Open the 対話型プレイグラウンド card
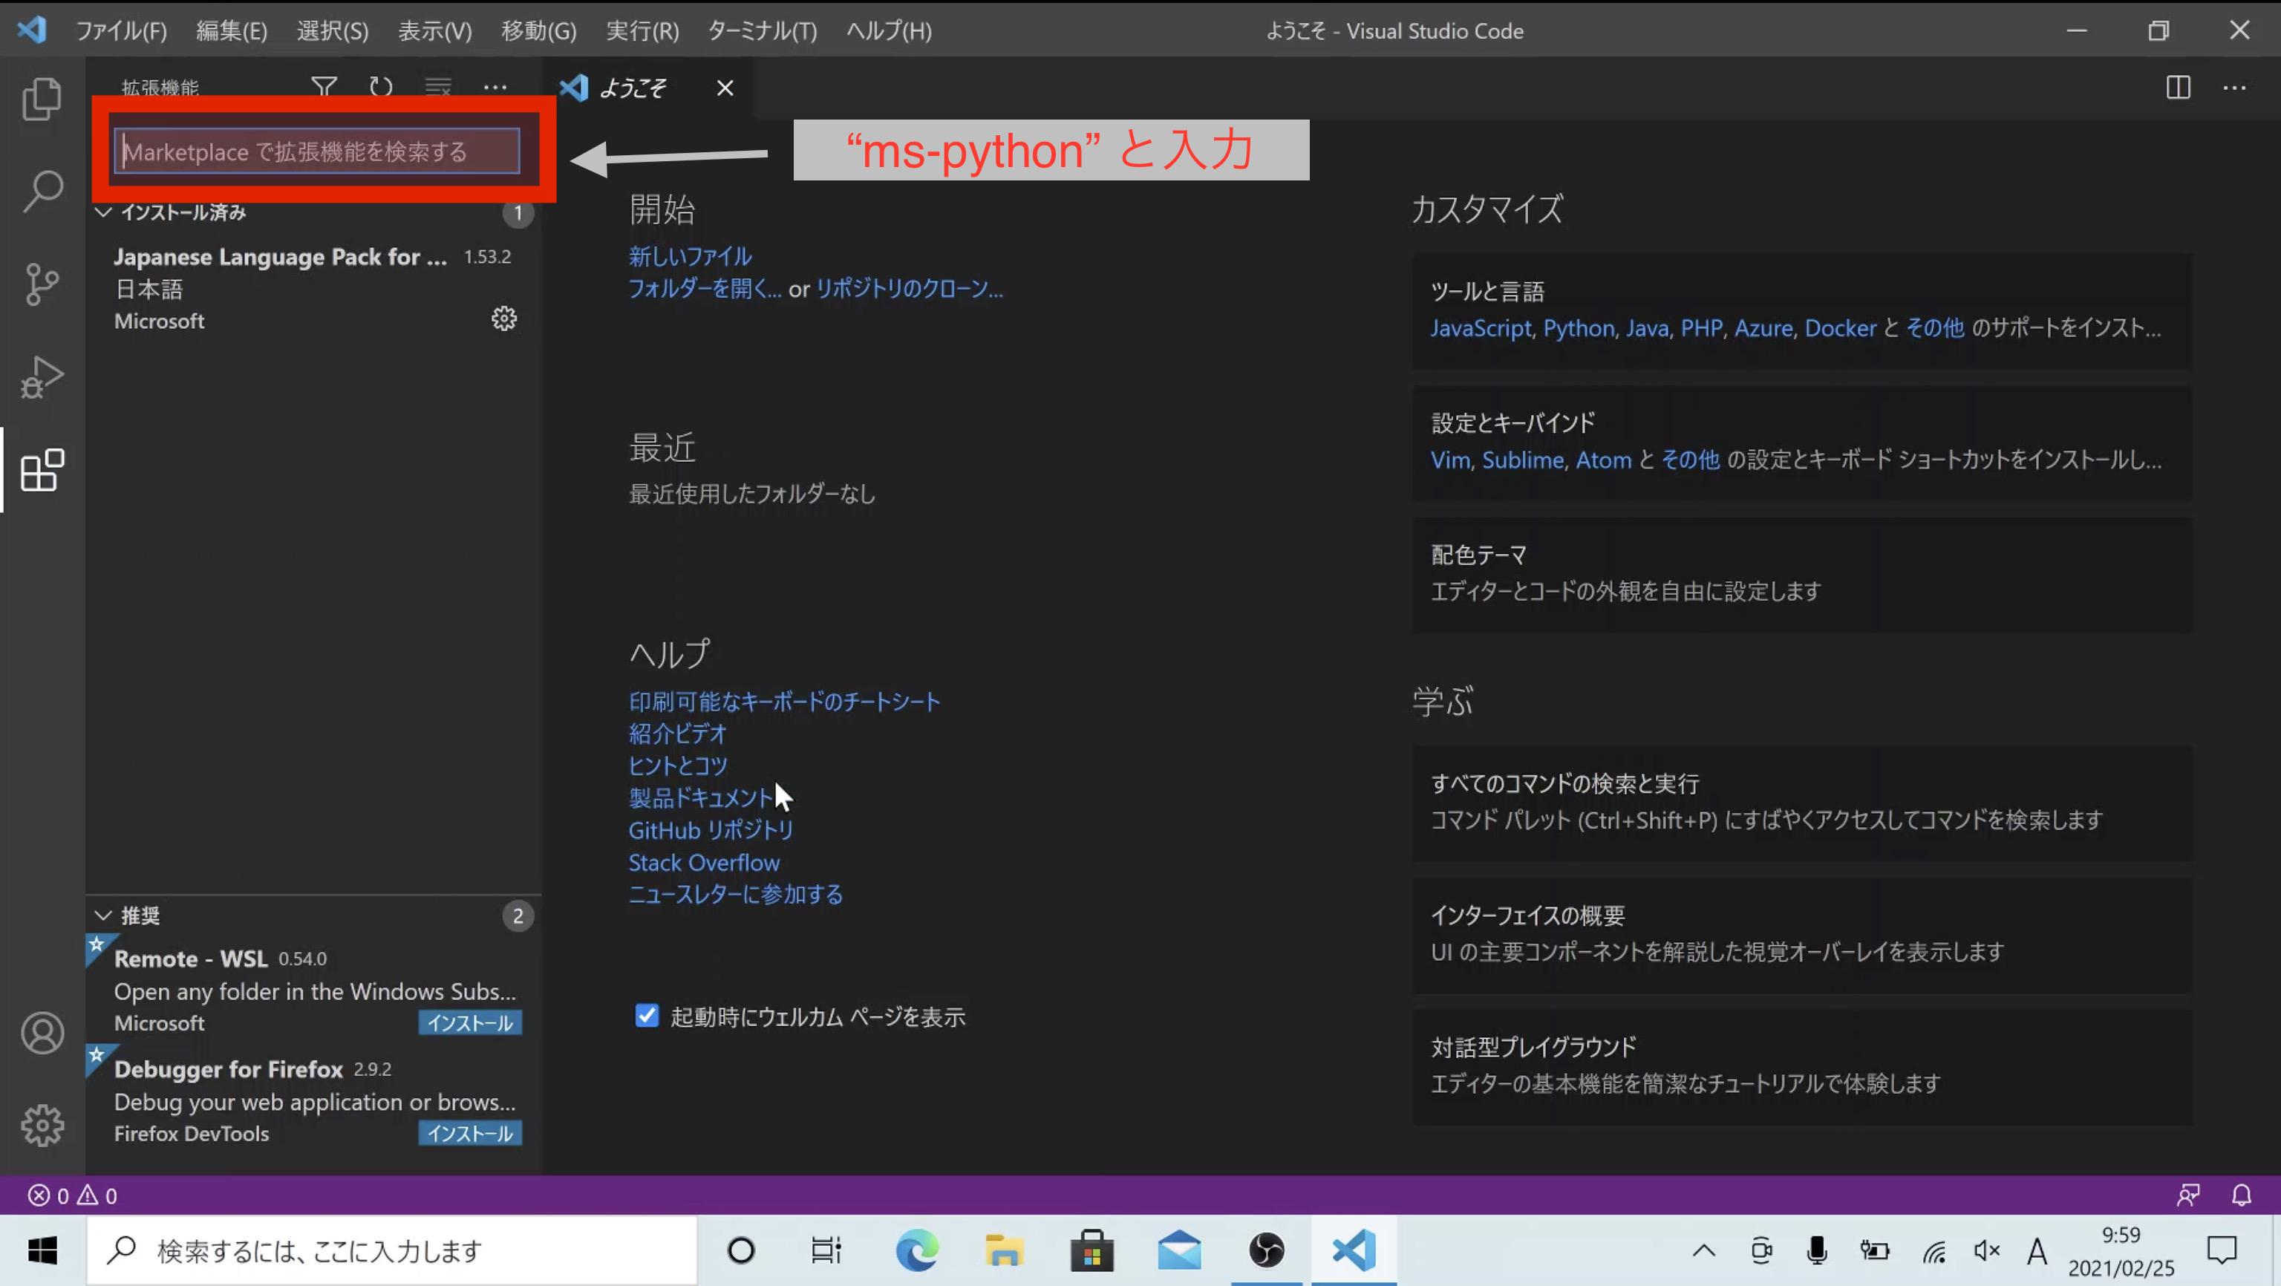The width and height of the screenshot is (2281, 1286). [x=1803, y=1066]
